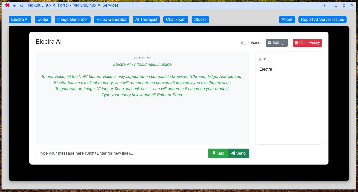Close the AI Portal window

point(352,5)
